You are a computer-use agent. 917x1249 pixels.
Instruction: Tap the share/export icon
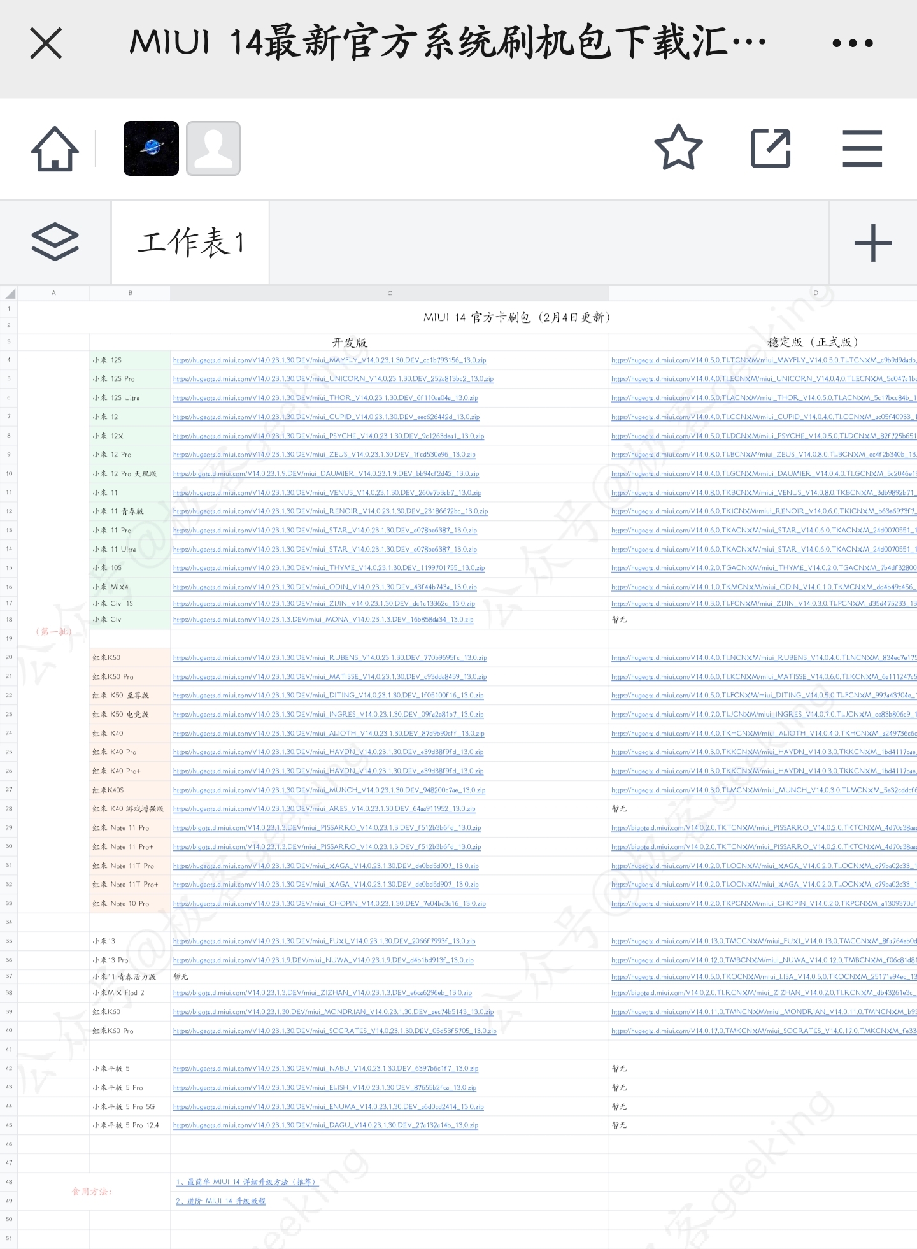point(771,148)
